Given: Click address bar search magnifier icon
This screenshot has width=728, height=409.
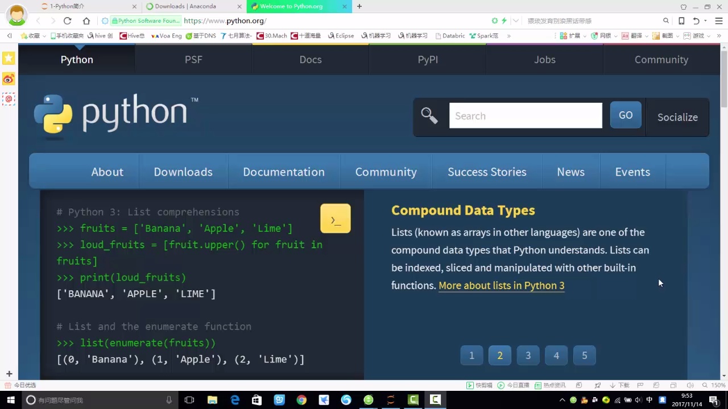Looking at the screenshot, I should click(x=666, y=21).
